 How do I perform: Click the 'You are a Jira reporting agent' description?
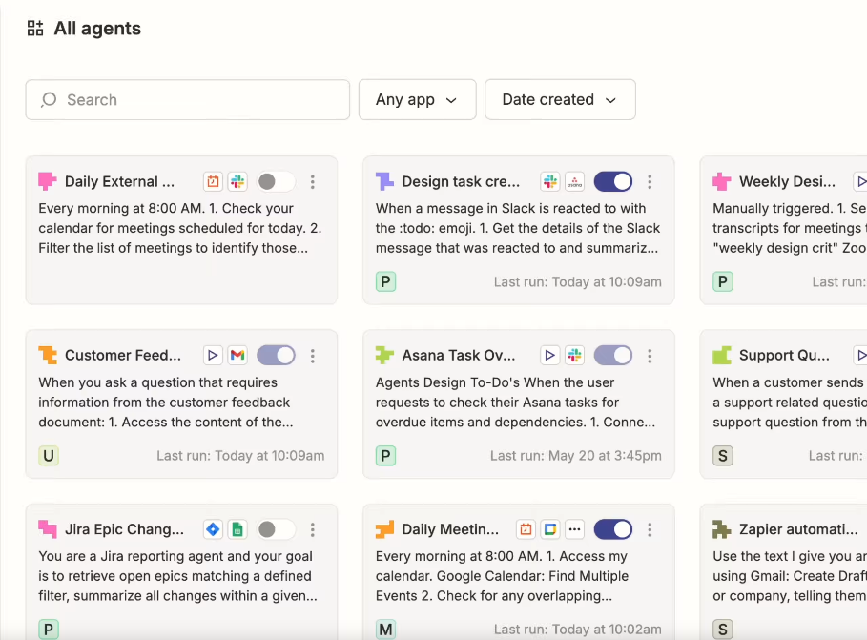(x=177, y=576)
